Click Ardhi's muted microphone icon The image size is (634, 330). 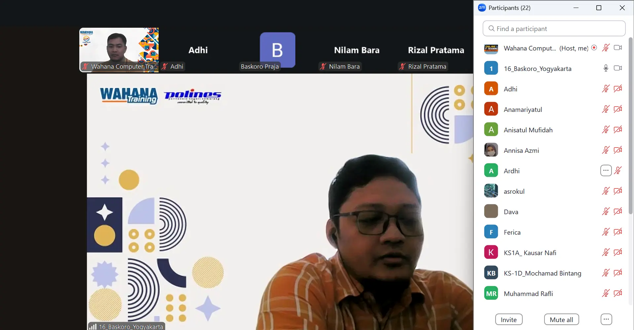[618, 171]
